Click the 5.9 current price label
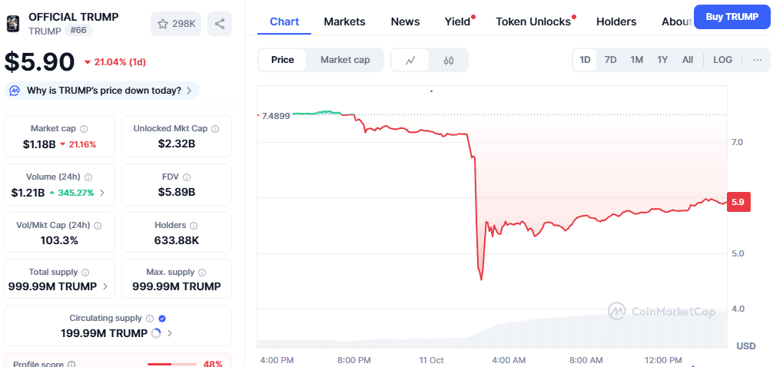 [x=738, y=202]
